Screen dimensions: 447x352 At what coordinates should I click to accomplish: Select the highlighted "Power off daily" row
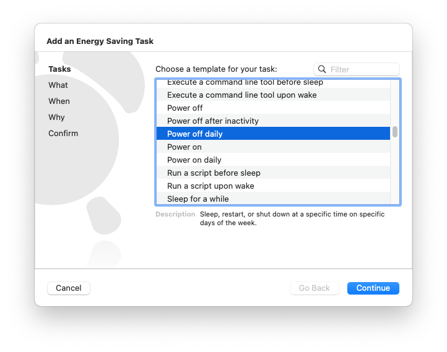click(x=273, y=134)
